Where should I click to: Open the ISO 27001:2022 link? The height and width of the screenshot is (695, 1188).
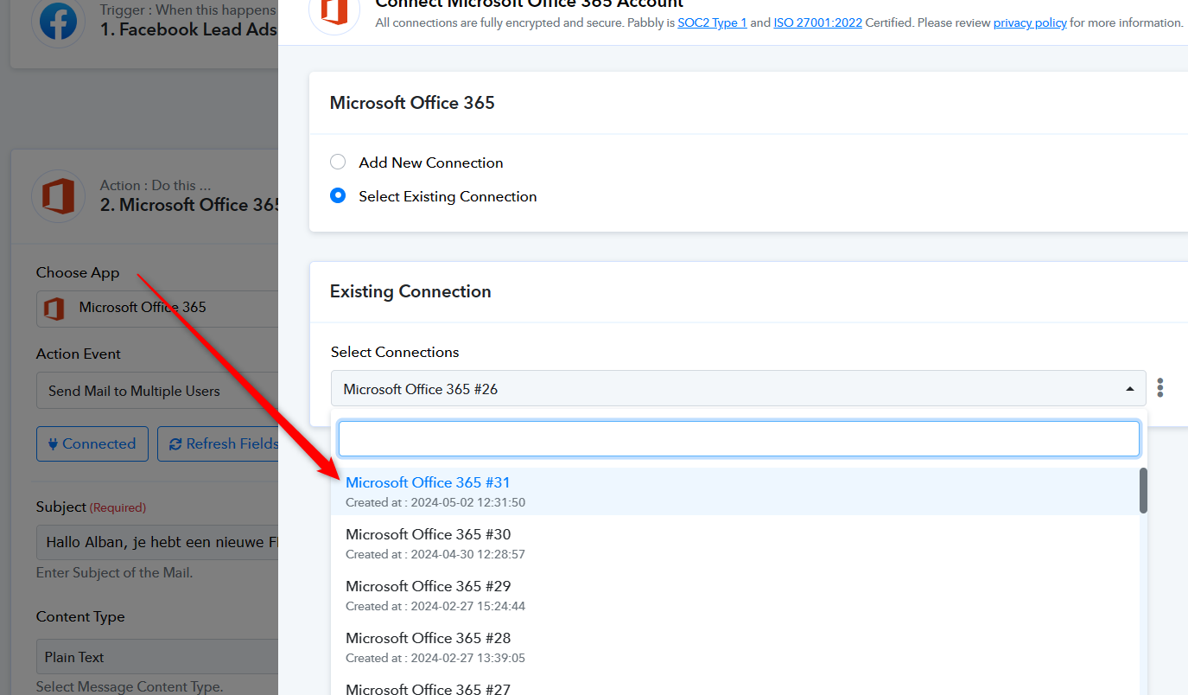pos(817,22)
